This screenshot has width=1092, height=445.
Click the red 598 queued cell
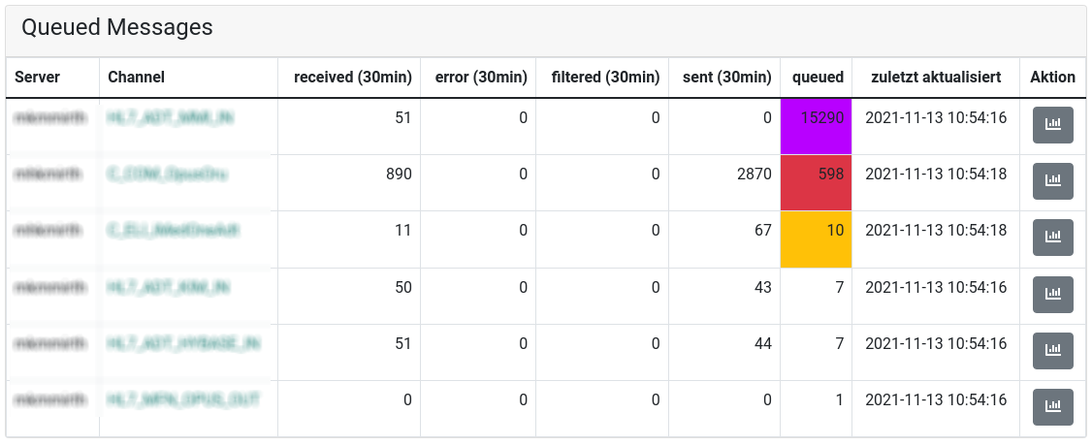coord(817,182)
